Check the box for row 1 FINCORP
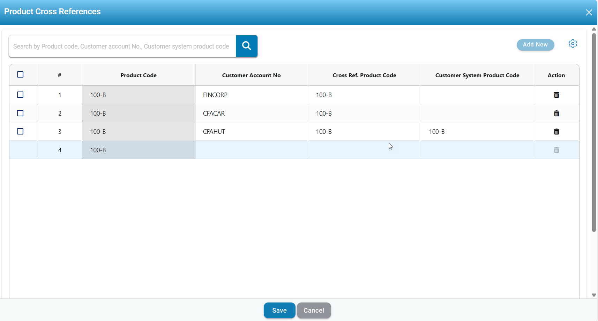Viewport: 598px width, 321px height. click(20, 95)
